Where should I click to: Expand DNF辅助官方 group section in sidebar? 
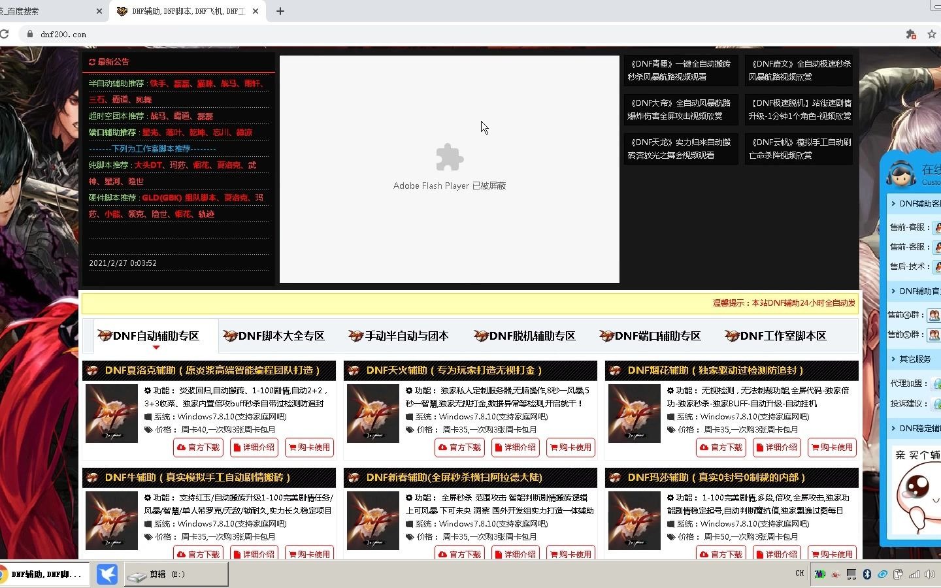(915, 291)
